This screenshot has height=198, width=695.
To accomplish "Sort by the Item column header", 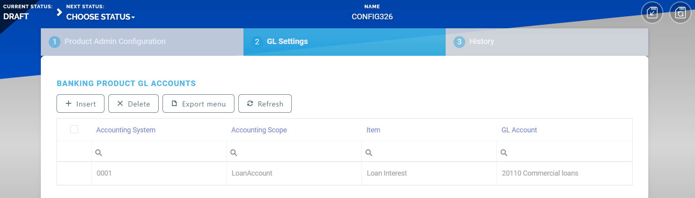I will [x=373, y=130].
